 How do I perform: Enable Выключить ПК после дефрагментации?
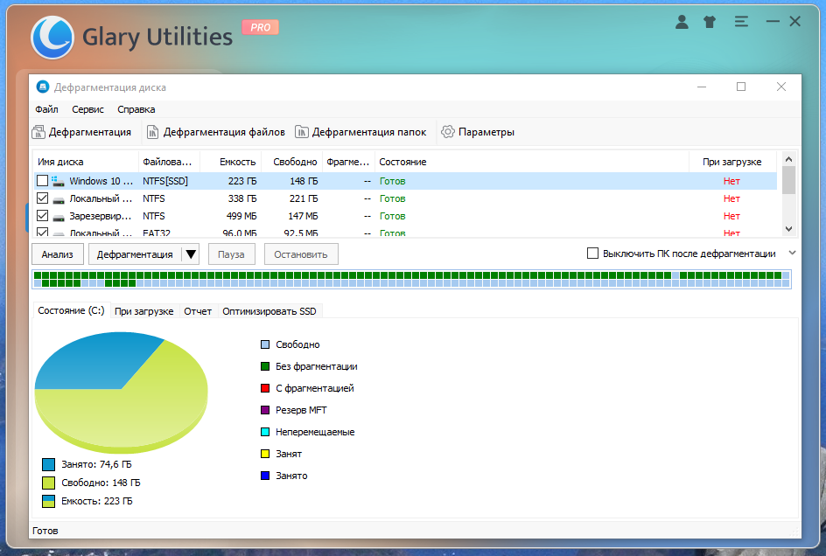point(592,254)
